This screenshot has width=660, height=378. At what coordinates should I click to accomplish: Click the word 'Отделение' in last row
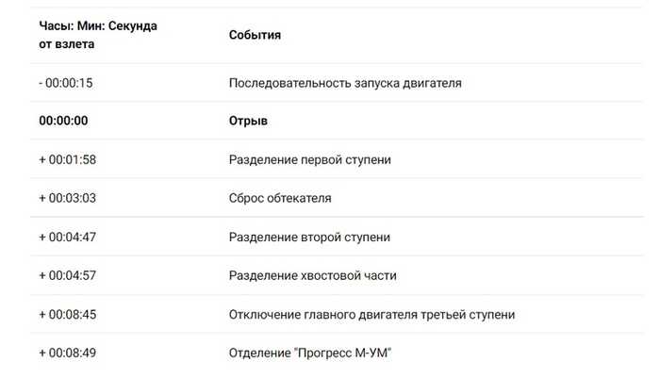(x=258, y=353)
